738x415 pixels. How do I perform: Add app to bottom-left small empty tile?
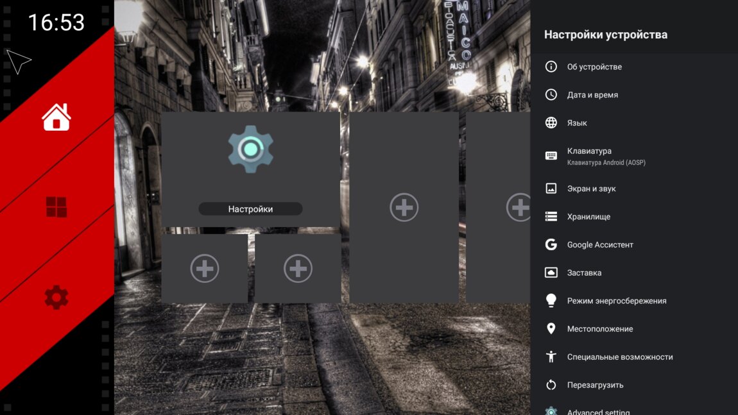(x=205, y=268)
